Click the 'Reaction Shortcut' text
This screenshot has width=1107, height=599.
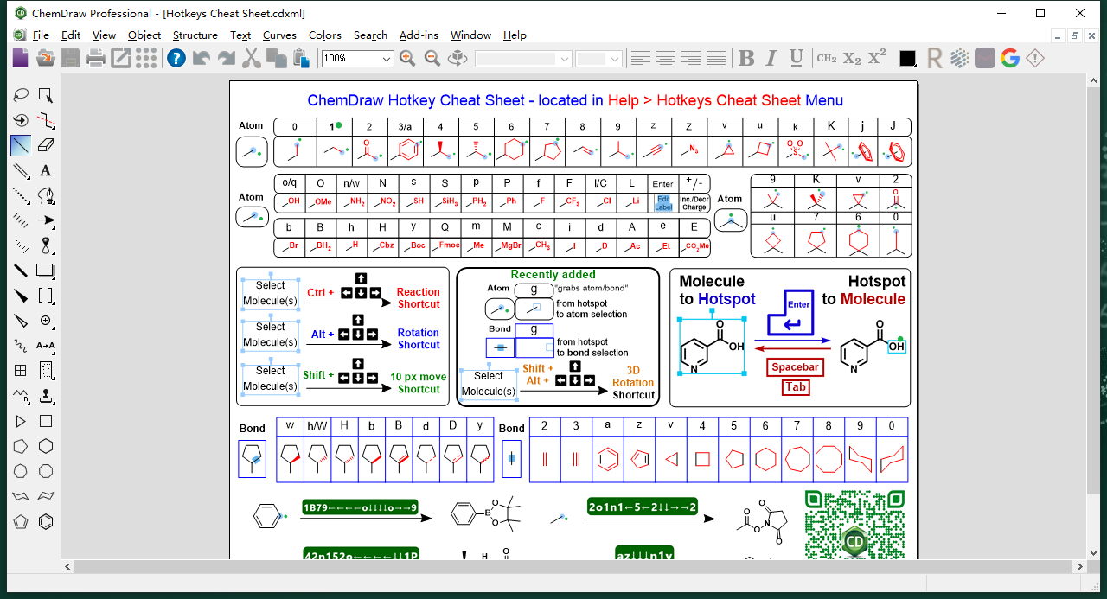coord(419,298)
